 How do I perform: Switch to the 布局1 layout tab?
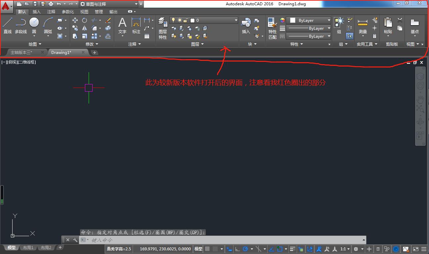(x=28, y=247)
